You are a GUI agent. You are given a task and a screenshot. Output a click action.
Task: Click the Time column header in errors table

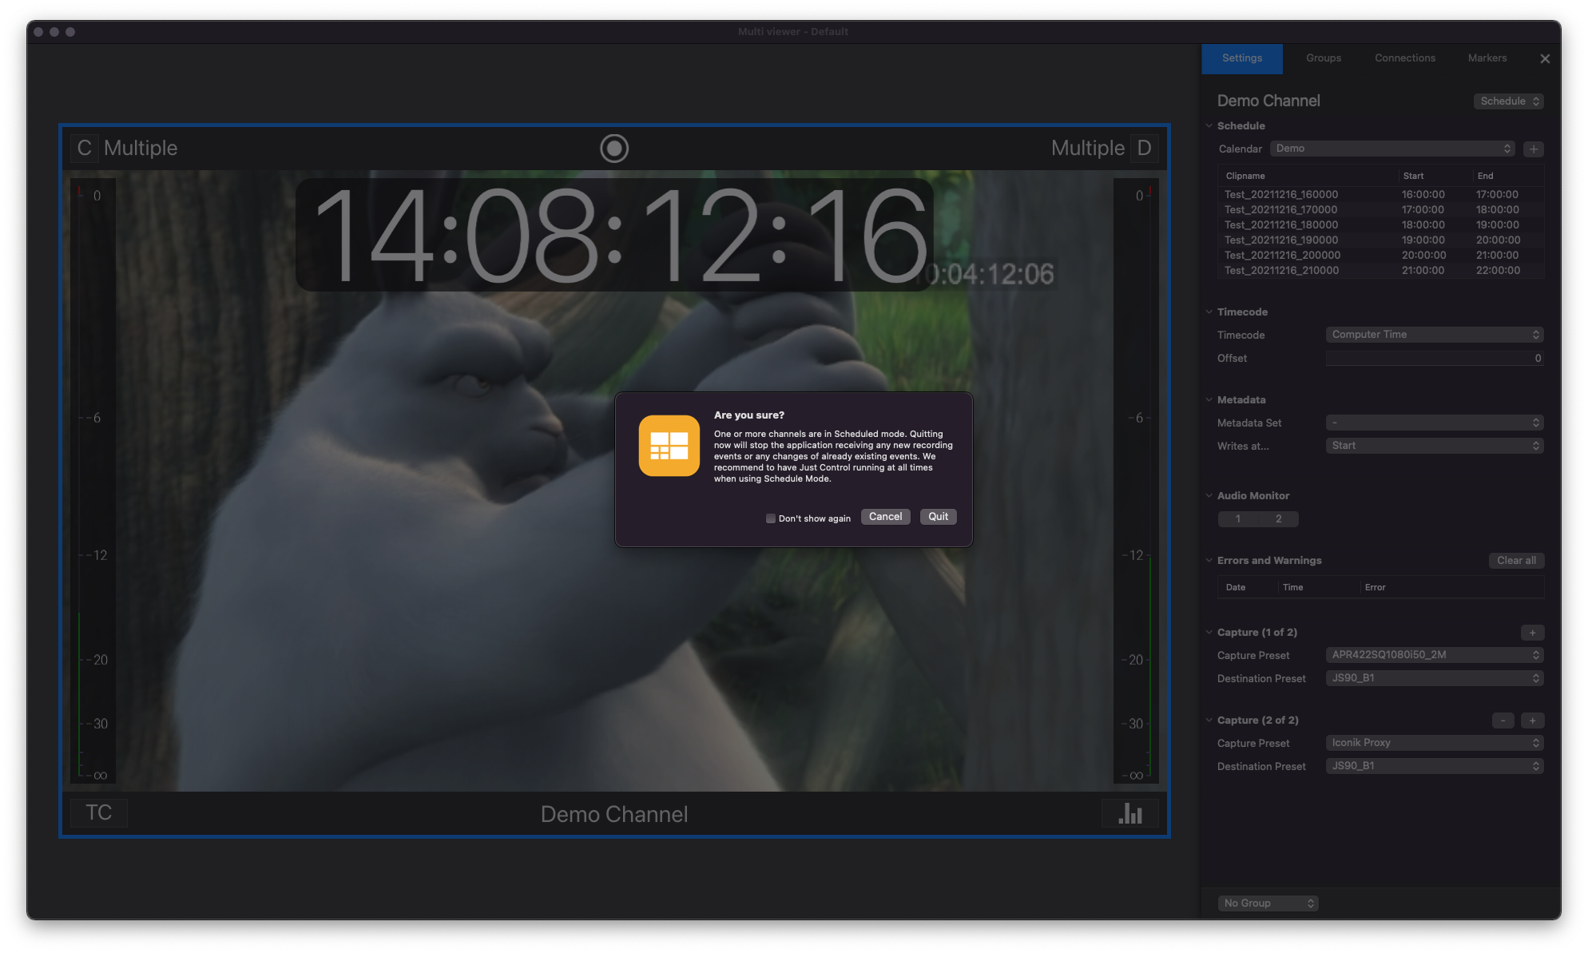1317,588
